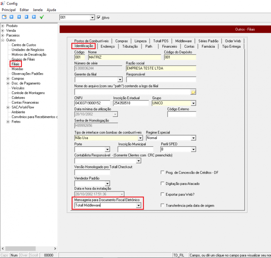Toggle the Ativo checkbox
This screenshot has width=271, height=258.
(x=99, y=18)
